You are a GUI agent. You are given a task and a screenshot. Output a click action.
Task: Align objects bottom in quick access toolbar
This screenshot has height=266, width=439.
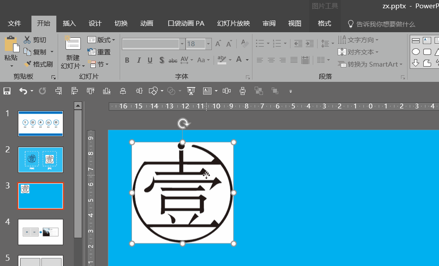[107, 91]
